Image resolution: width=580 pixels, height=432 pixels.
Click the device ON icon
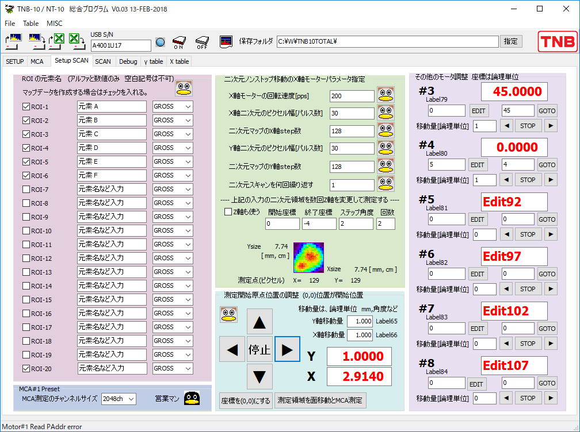tap(178, 42)
